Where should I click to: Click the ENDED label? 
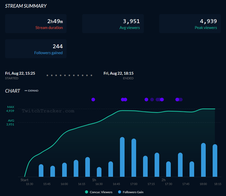coord(128,78)
